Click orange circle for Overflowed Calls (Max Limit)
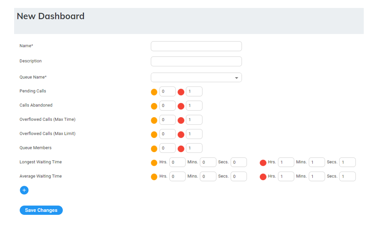 (154, 134)
